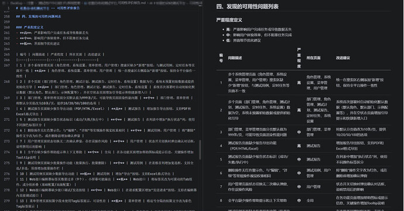The height and width of the screenshot is (211, 404).
Task: Click the '## 四、发现的可用性问题列表' source line in editor
Action: (39, 16)
